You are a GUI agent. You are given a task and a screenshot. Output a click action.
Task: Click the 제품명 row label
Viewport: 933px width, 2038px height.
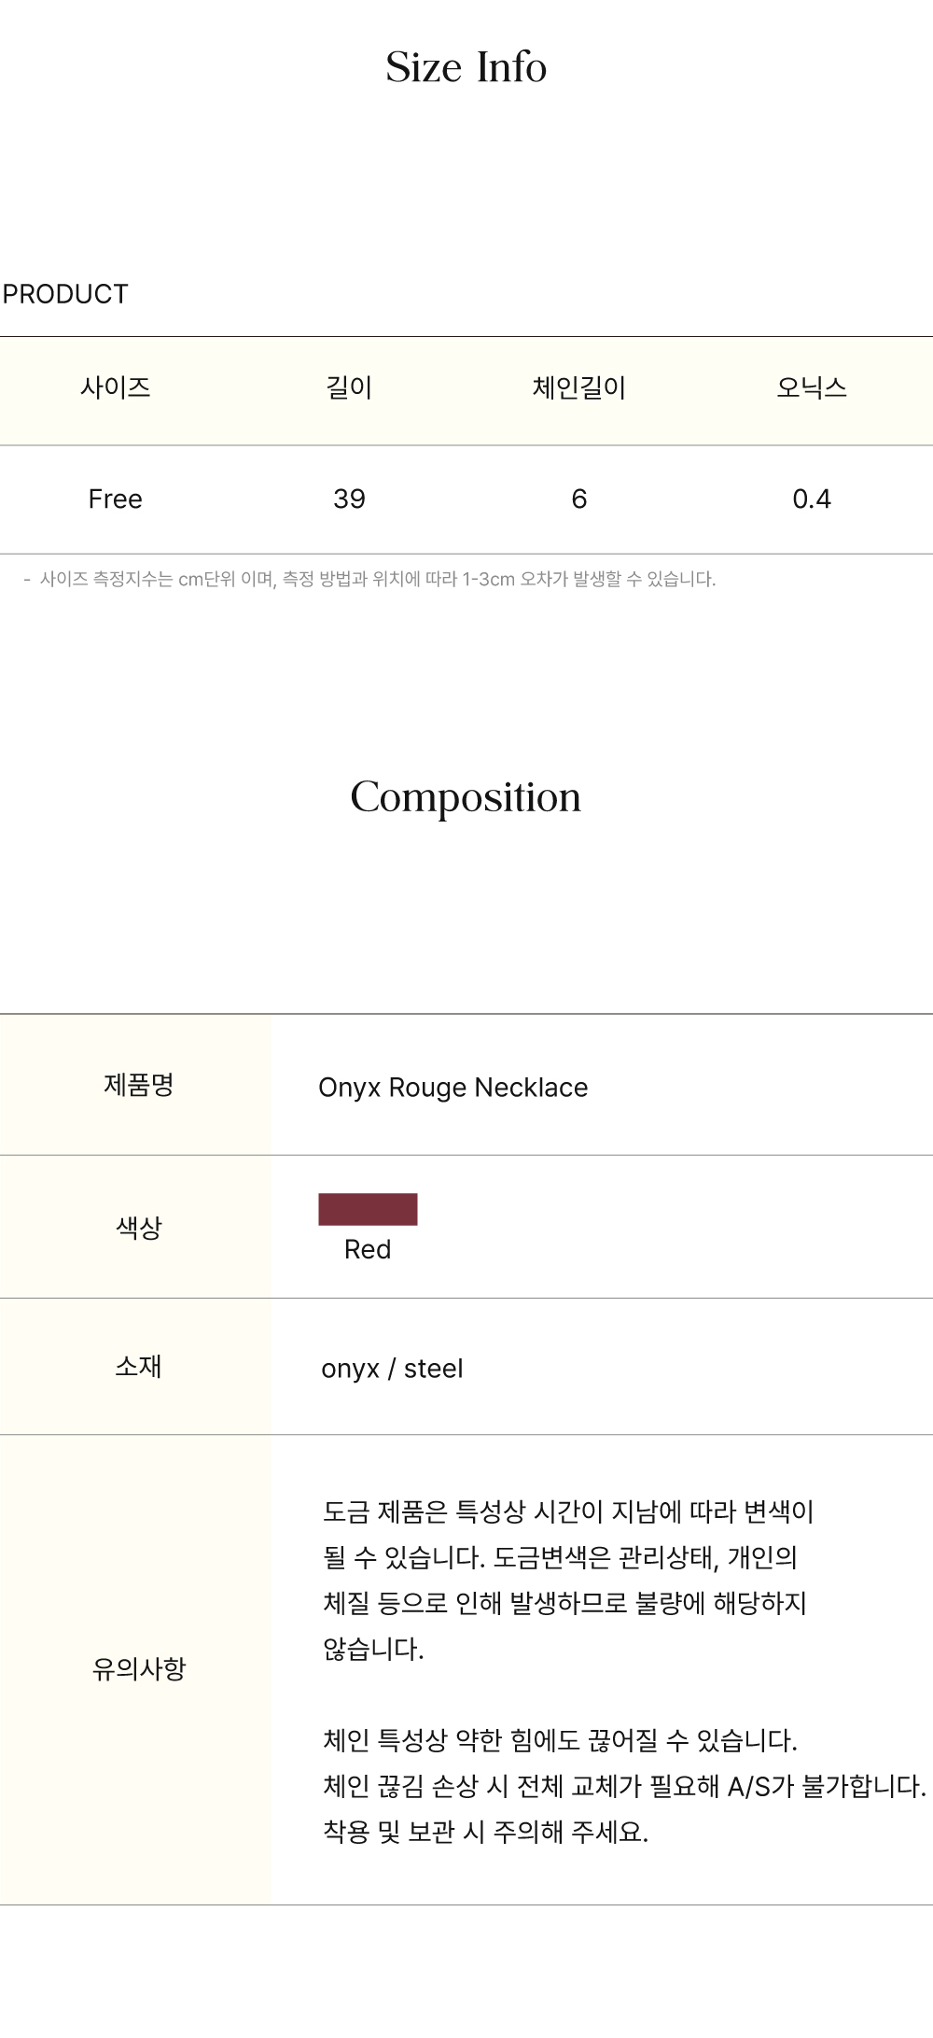(x=138, y=1085)
